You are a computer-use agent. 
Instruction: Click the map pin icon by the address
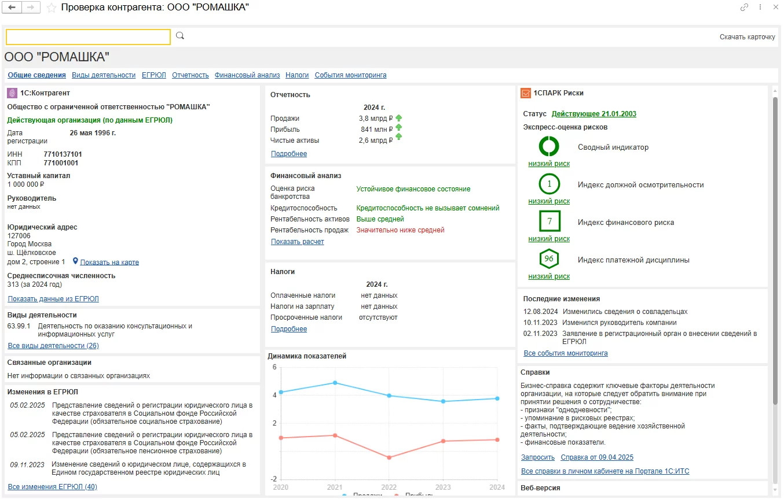point(75,261)
